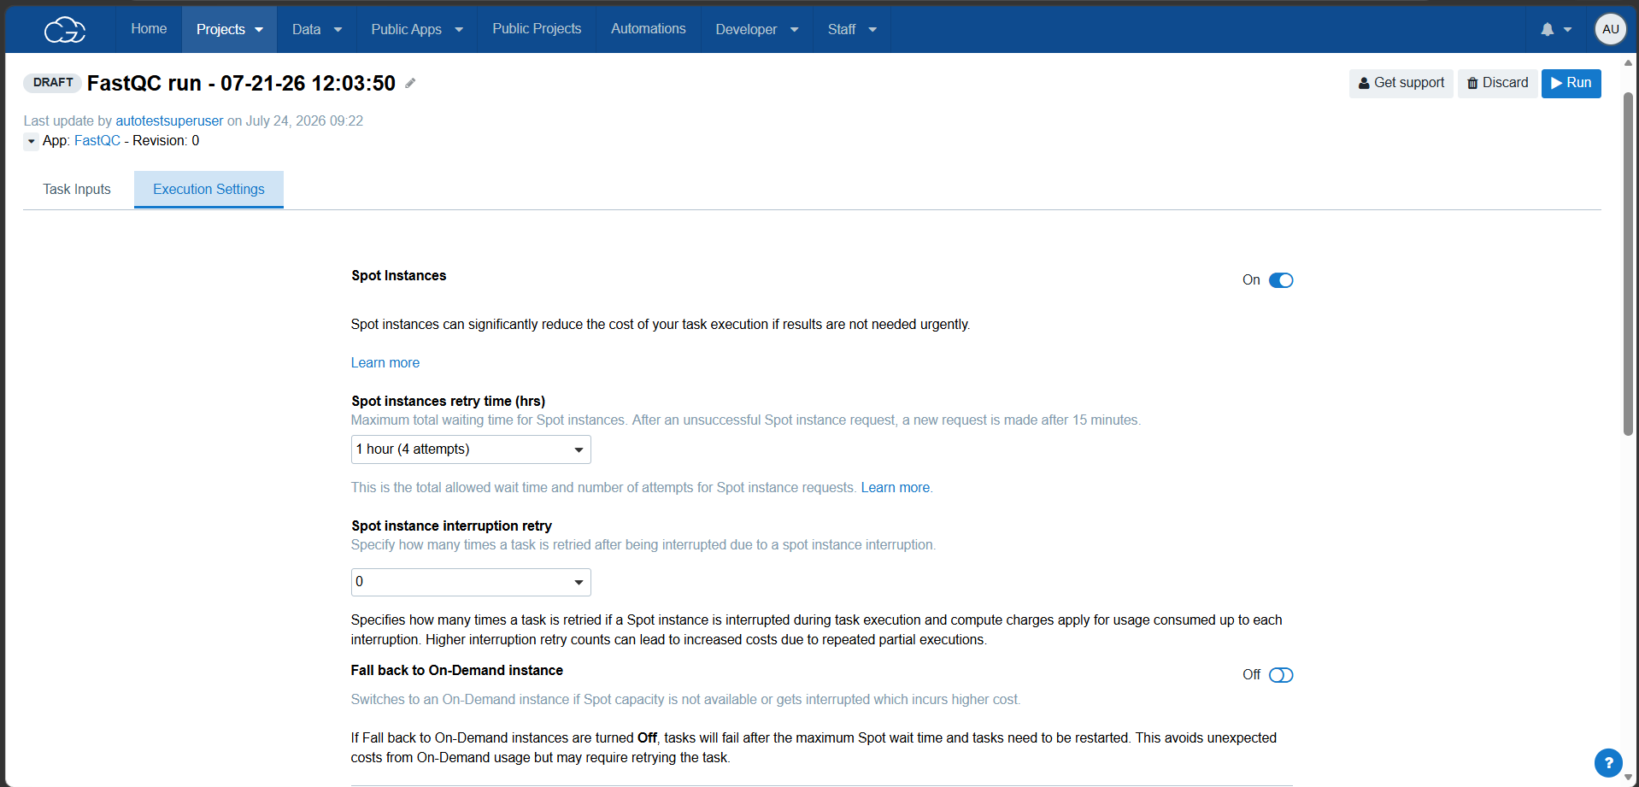Image resolution: width=1639 pixels, height=787 pixels.
Task: Open the AU user avatar menu
Action: point(1611,29)
